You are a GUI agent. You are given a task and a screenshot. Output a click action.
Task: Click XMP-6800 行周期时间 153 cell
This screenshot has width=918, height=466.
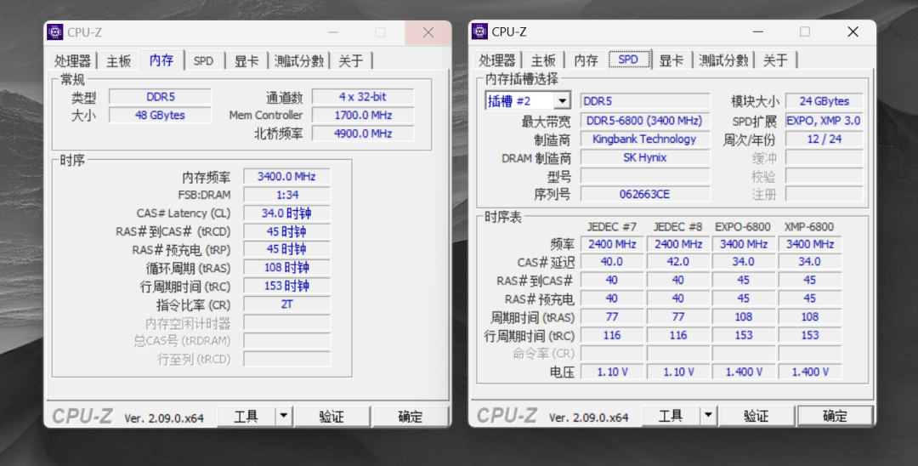810,335
